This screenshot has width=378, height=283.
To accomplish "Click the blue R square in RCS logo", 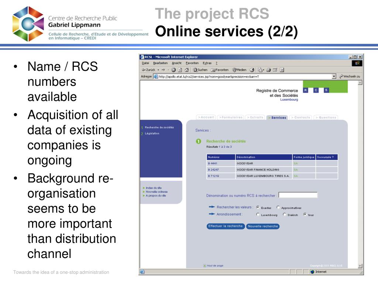I will (x=305, y=90).
